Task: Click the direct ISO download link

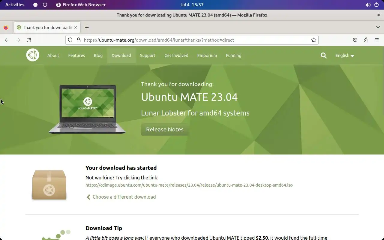Action: [x=189, y=185]
